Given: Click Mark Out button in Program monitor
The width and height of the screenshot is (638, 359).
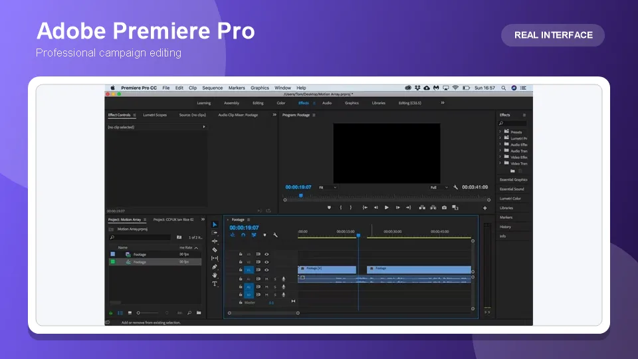Looking at the screenshot, I should click(351, 207).
